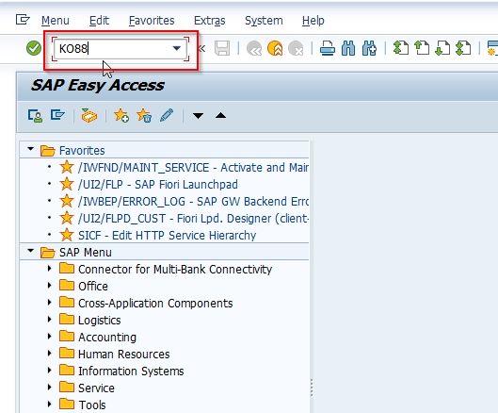498x413 pixels.
Task: Select SICF - Edit HTTP Service Hierarchy
Action: (x=167, y=236)
